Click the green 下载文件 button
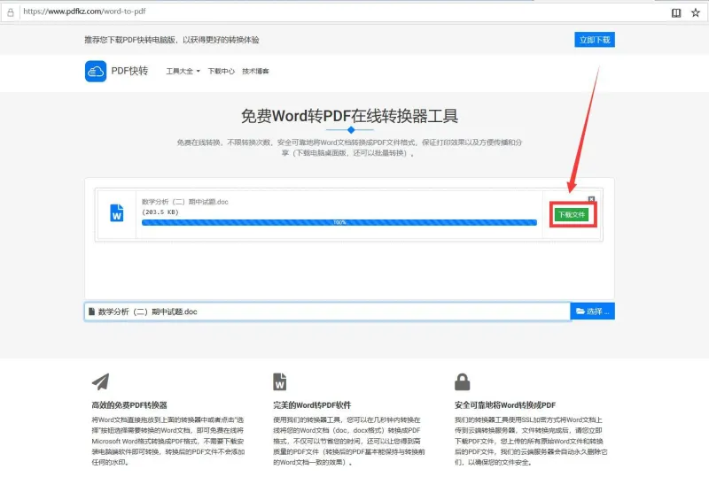709x477 pixels. pos(572,214)
